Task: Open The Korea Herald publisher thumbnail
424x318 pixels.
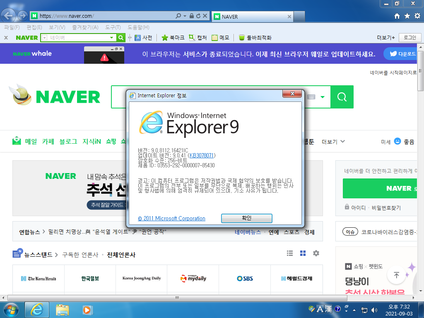Action: click(39, 279)
